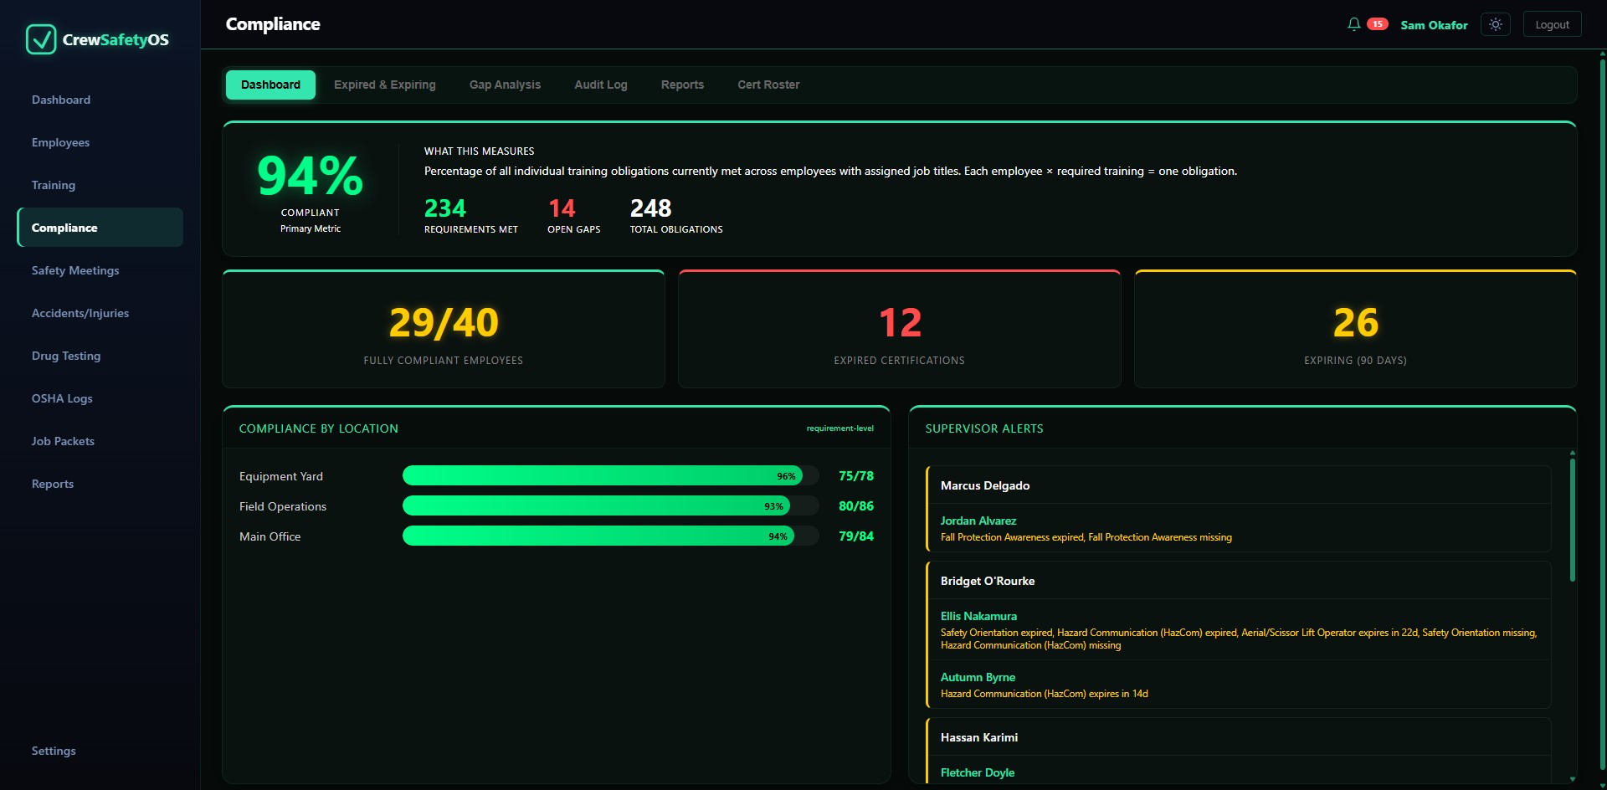1607x790 pixels.
Task: Click the requirement-level label
Action: [x=839, y=428]
